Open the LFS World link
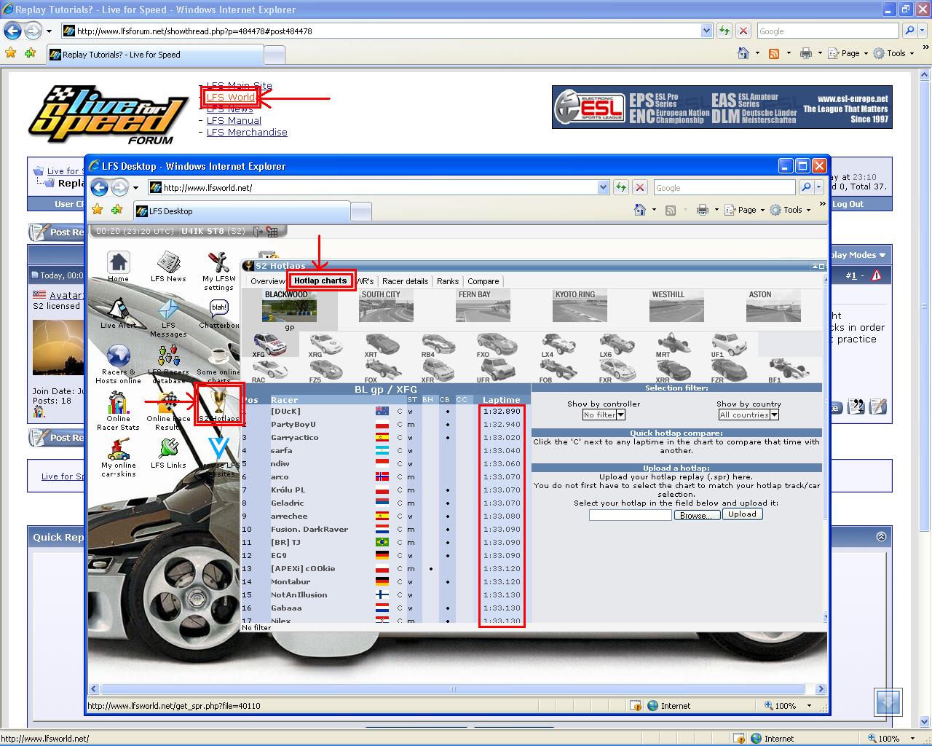This screenshot has height=746, width=932. (x=230, y=97)
